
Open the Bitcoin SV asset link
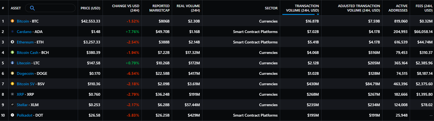26,84
